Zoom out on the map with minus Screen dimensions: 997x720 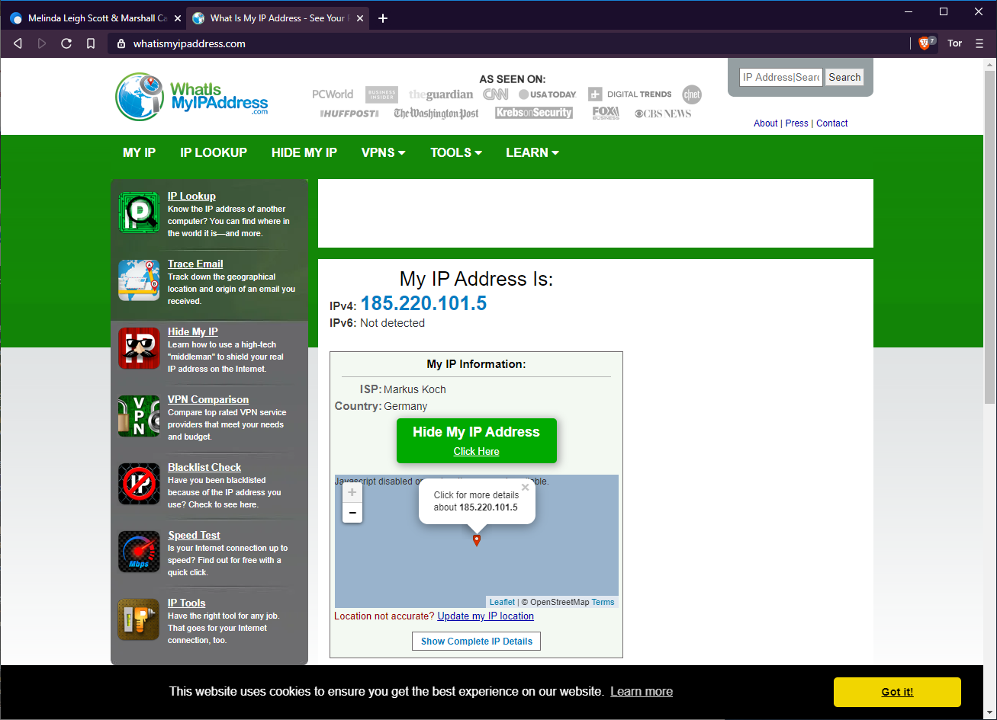click(x=352, y=513)
